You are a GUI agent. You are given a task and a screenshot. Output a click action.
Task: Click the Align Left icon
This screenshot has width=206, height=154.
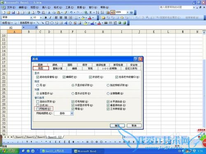tap(56, 18)
